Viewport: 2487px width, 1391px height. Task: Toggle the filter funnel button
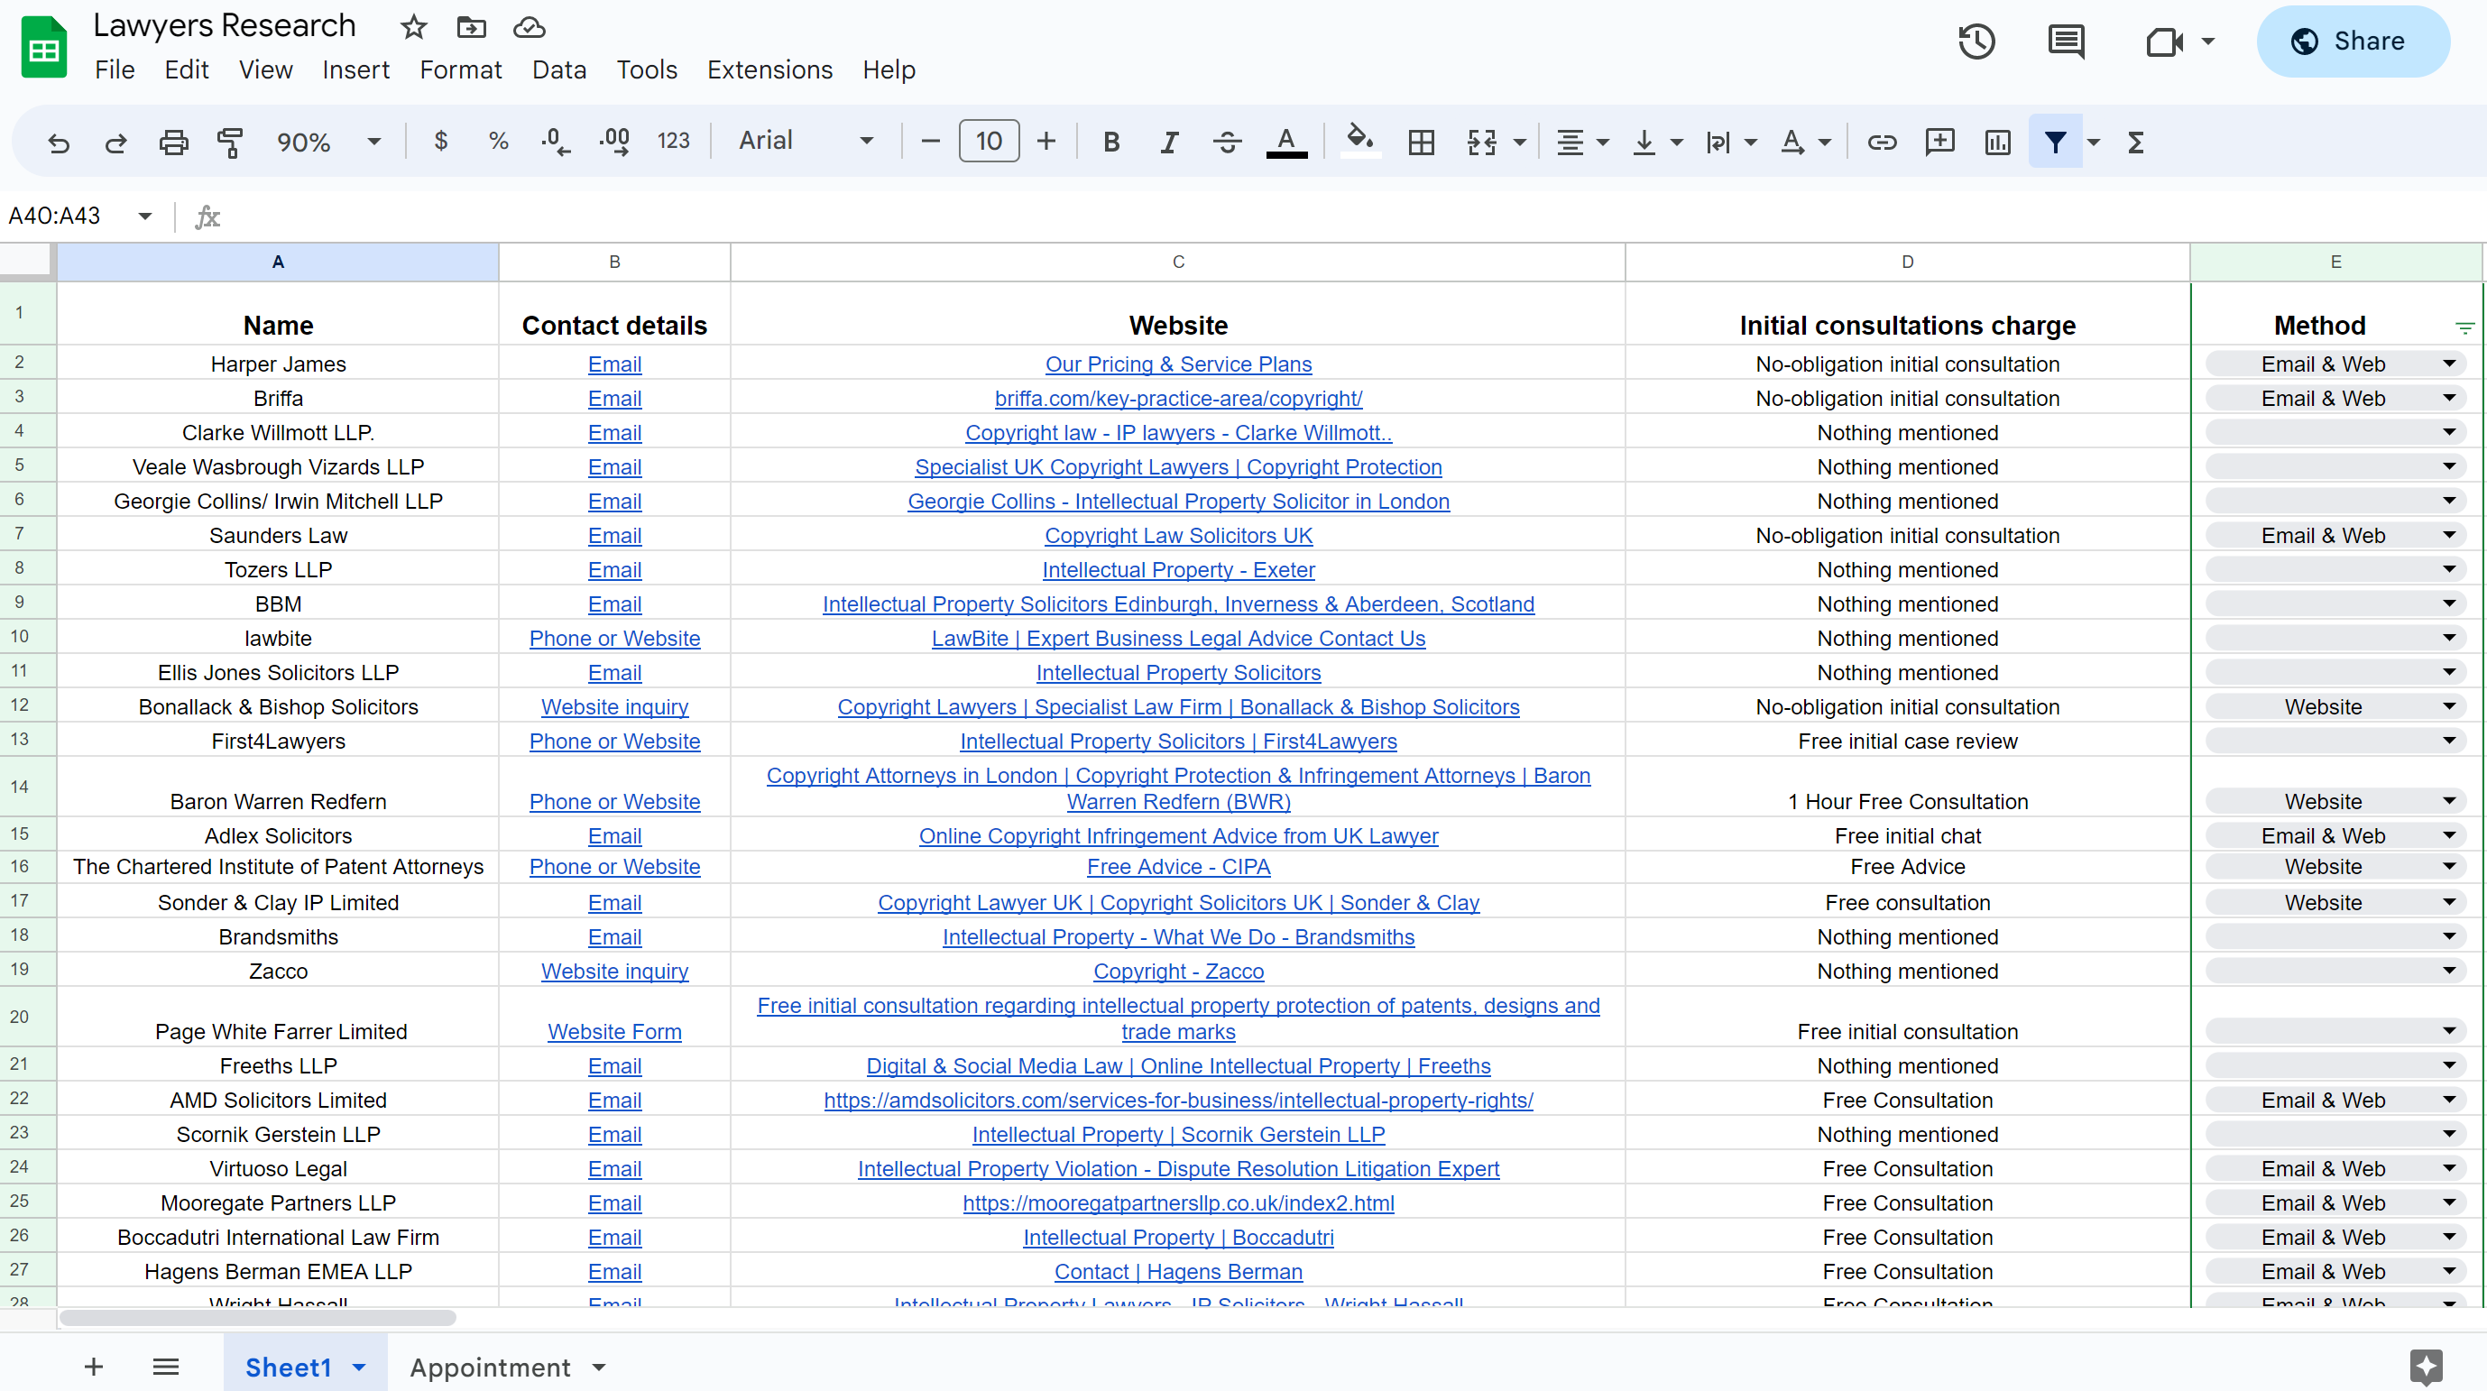[2055, 142]
